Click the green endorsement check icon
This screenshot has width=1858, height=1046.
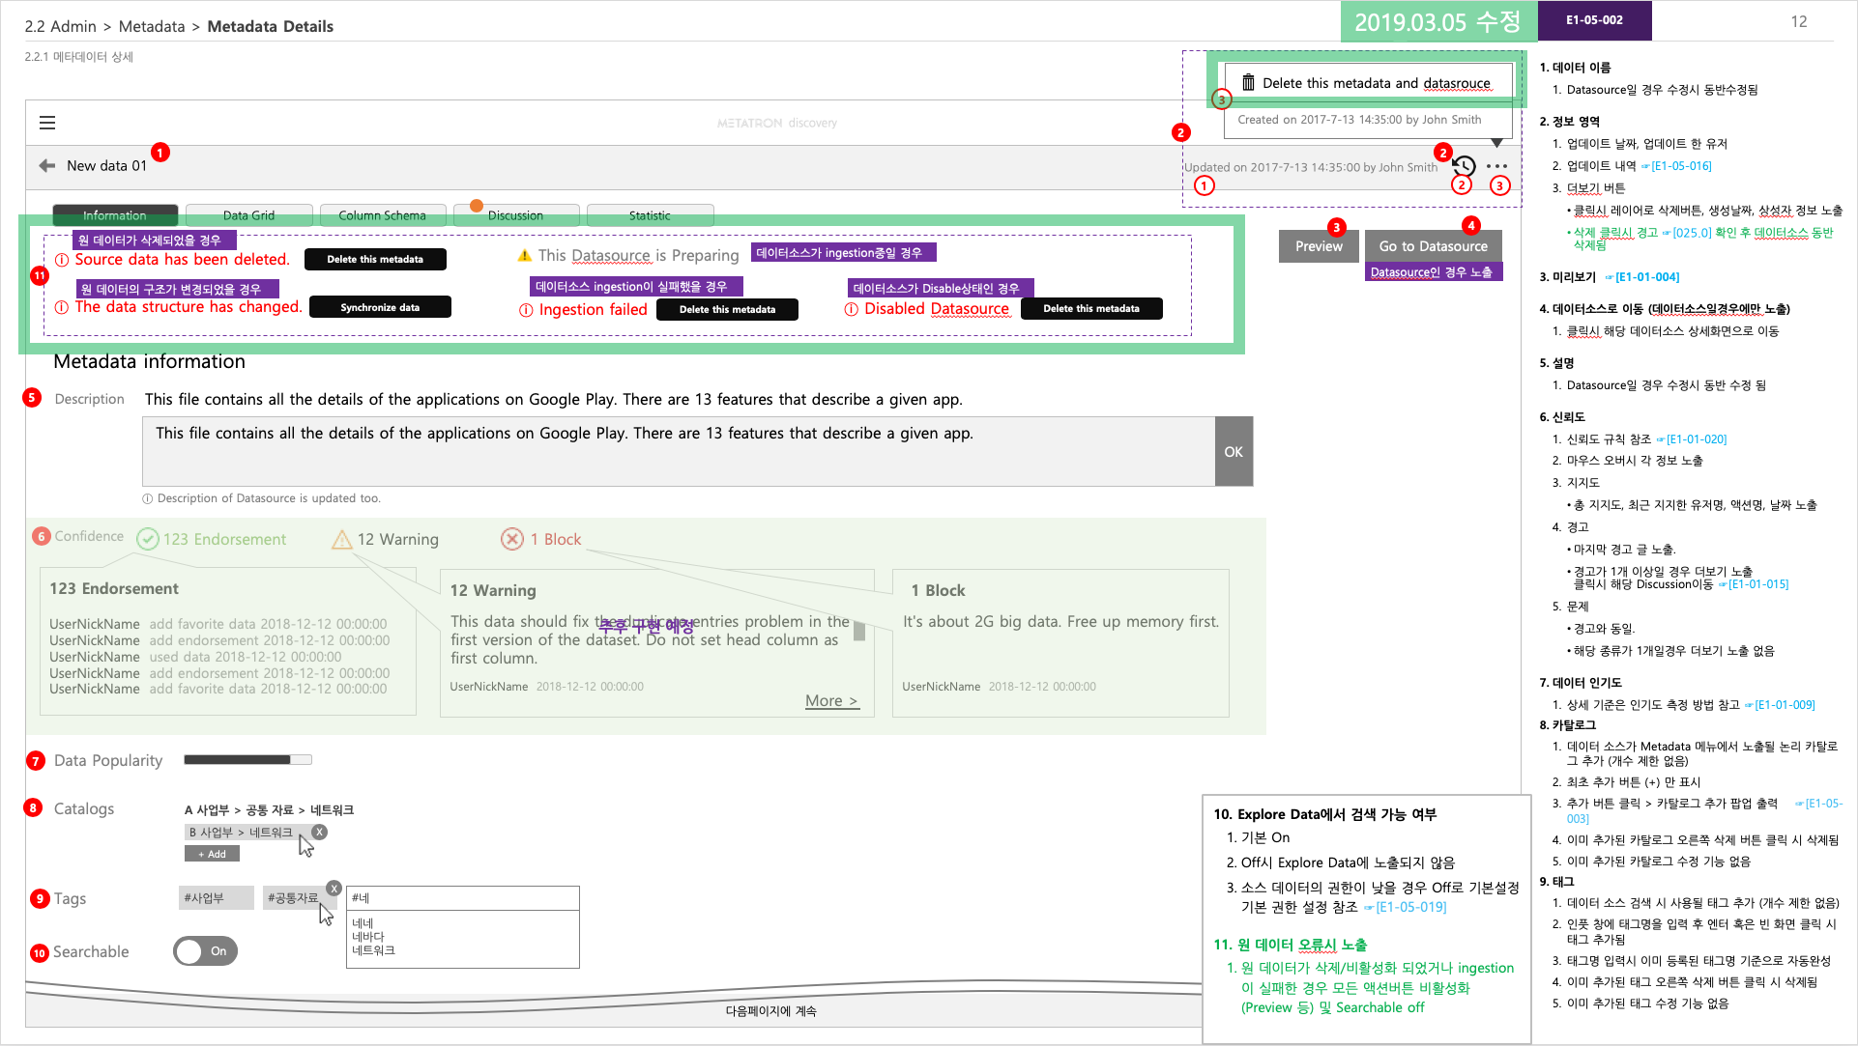pos(147,538)
